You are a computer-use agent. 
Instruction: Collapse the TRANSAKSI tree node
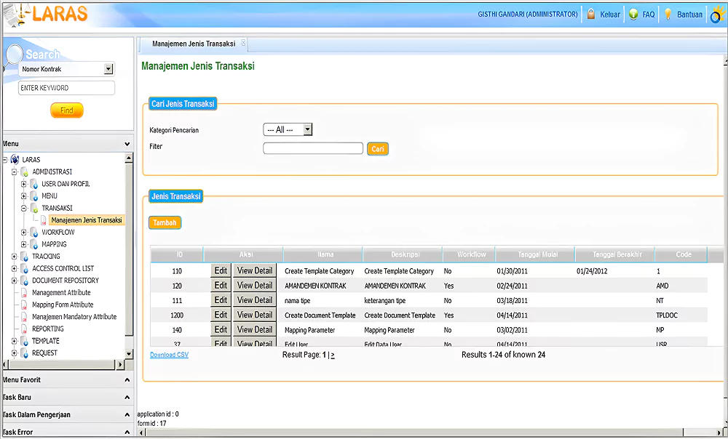24,209
